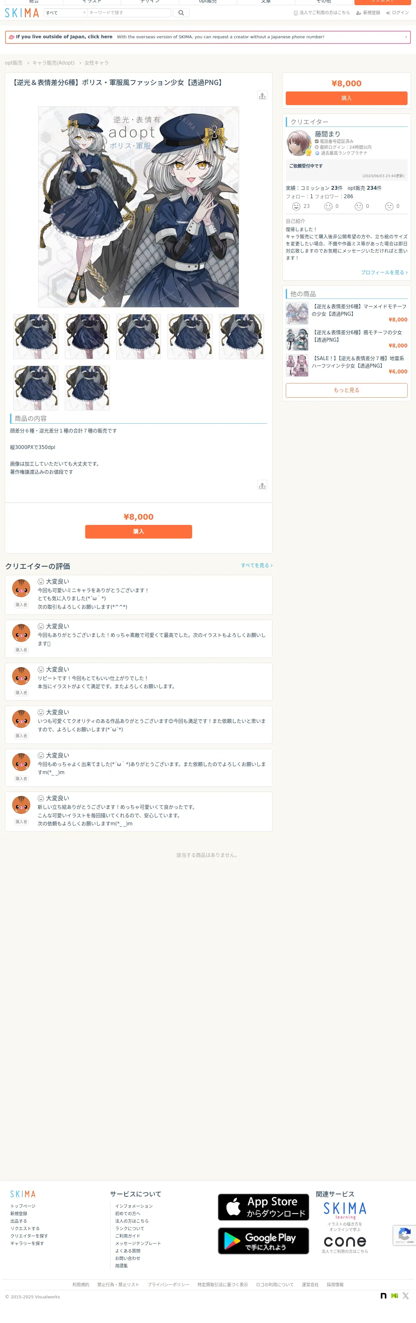The width and height of the screenshot is (416, 1323).
Task: Select the fifth thumbnail in the top row
Action: 242,336
